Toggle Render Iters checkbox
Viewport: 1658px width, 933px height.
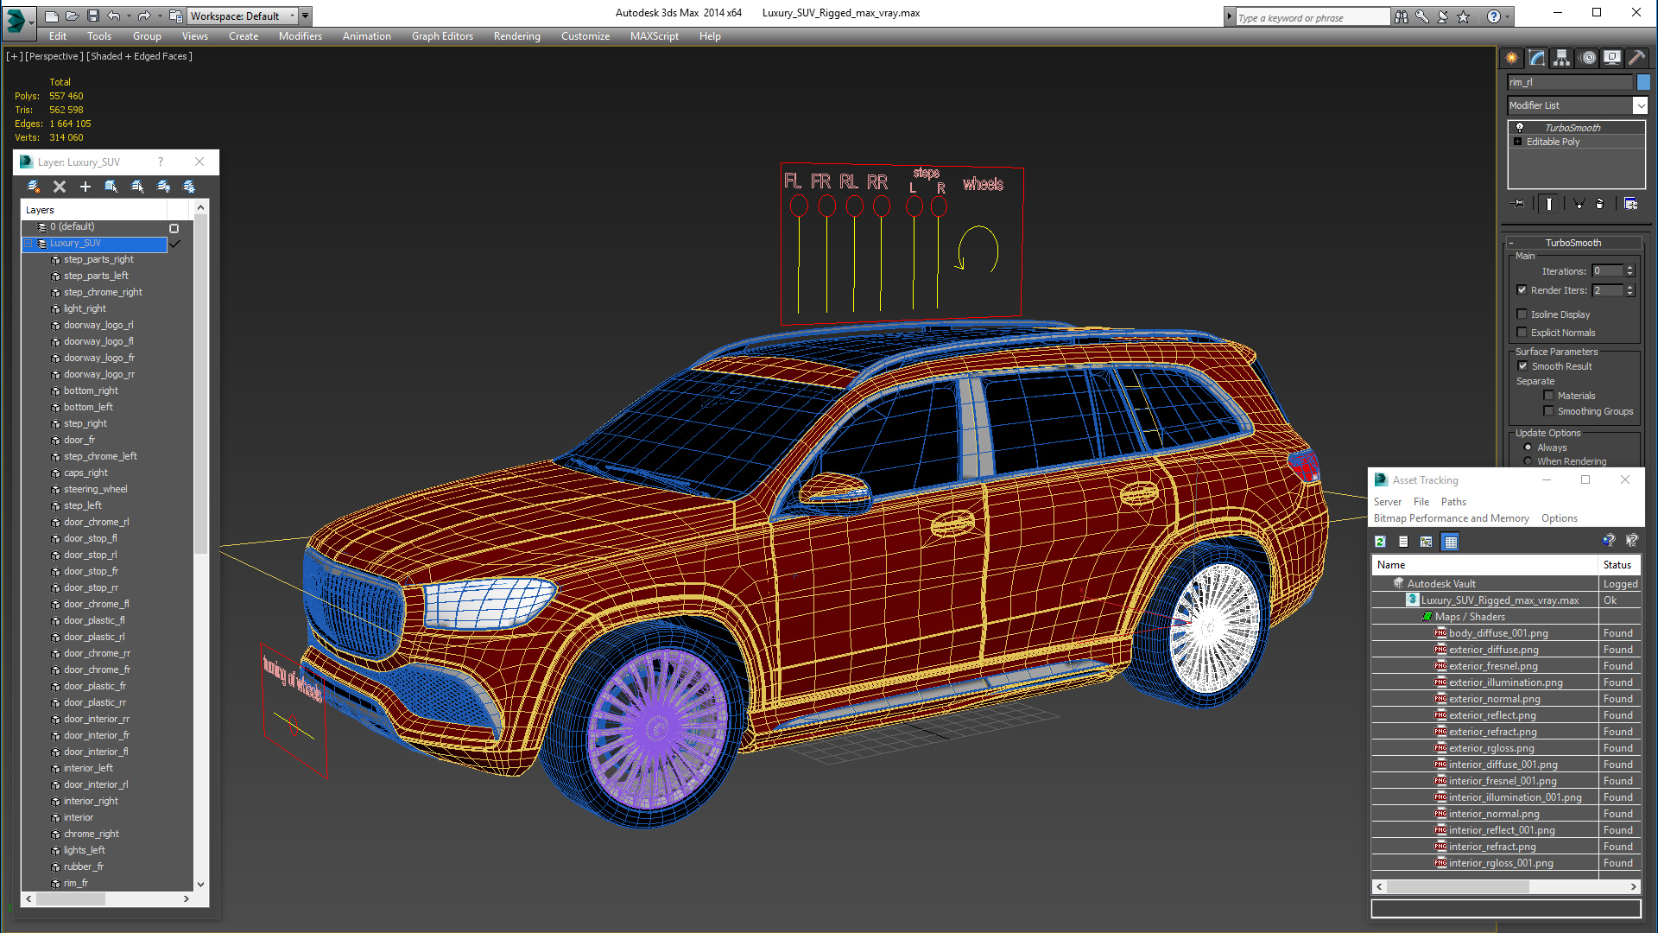[1522, 290]
